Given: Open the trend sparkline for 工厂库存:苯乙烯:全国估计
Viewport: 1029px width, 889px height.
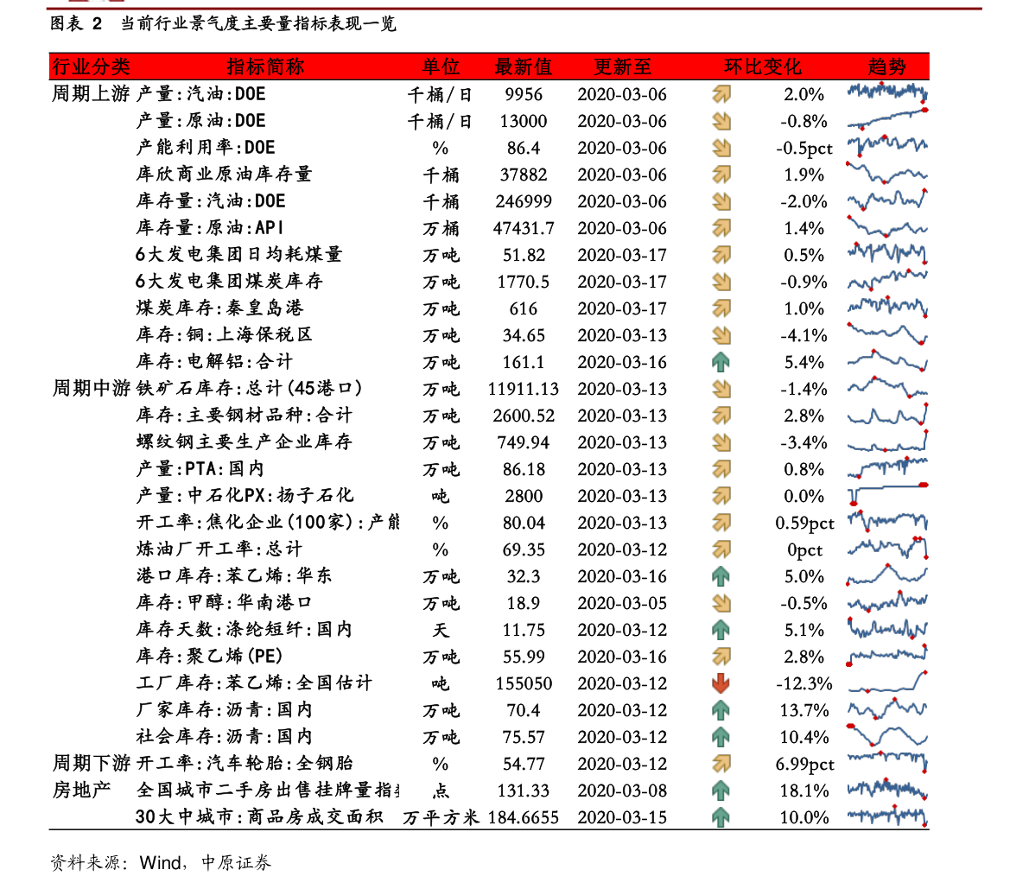Looking at the screenshot, I should 887,683.
